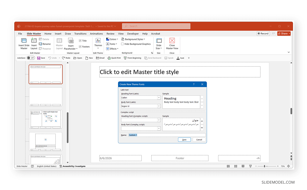Click the Undo button
This screenshot has height=190, width=307.
pyautogui.click(x=52, y=58)
